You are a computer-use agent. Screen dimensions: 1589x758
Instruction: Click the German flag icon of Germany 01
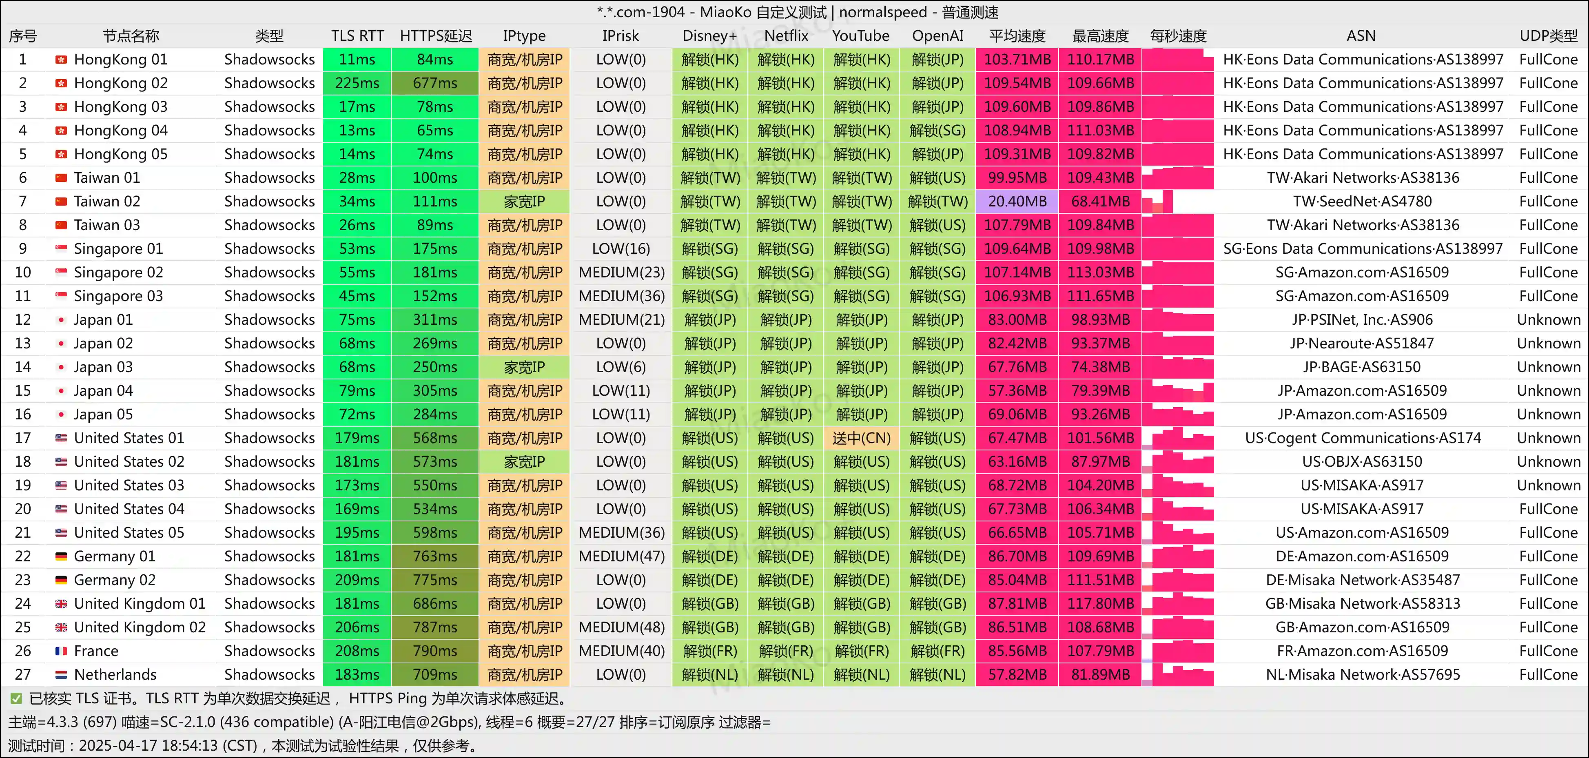[61, 556]
